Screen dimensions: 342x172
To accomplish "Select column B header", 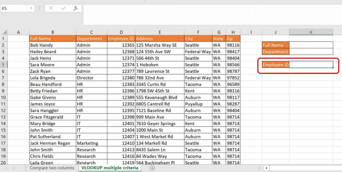I will [53, 32].
